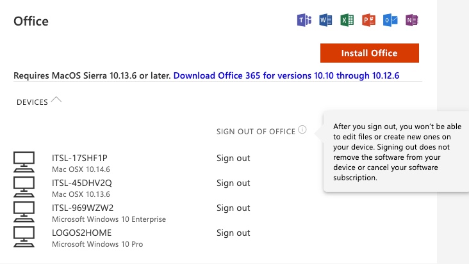Click the PowerPoint app icon

(368, 20)
